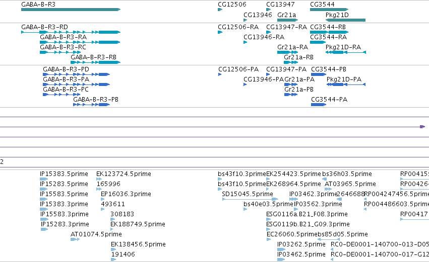
Task: Click the CG12506-RA transcript label
Action: click(238, 27)
